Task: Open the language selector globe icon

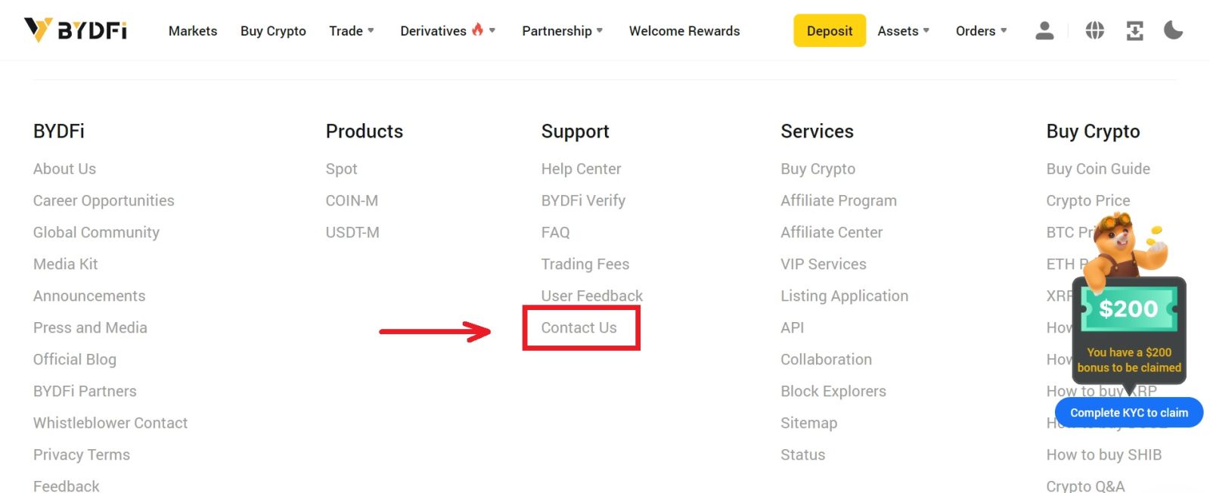Action: point(1094,30)
